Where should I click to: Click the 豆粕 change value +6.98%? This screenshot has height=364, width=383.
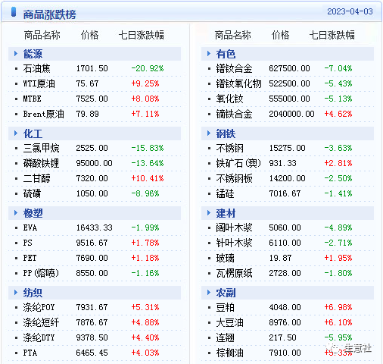coord(338,307)
